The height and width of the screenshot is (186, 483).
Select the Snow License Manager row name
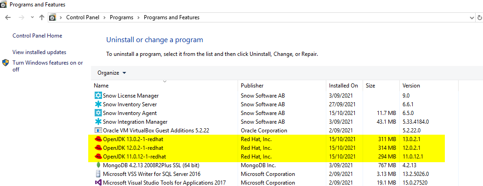tap(131, 95)
